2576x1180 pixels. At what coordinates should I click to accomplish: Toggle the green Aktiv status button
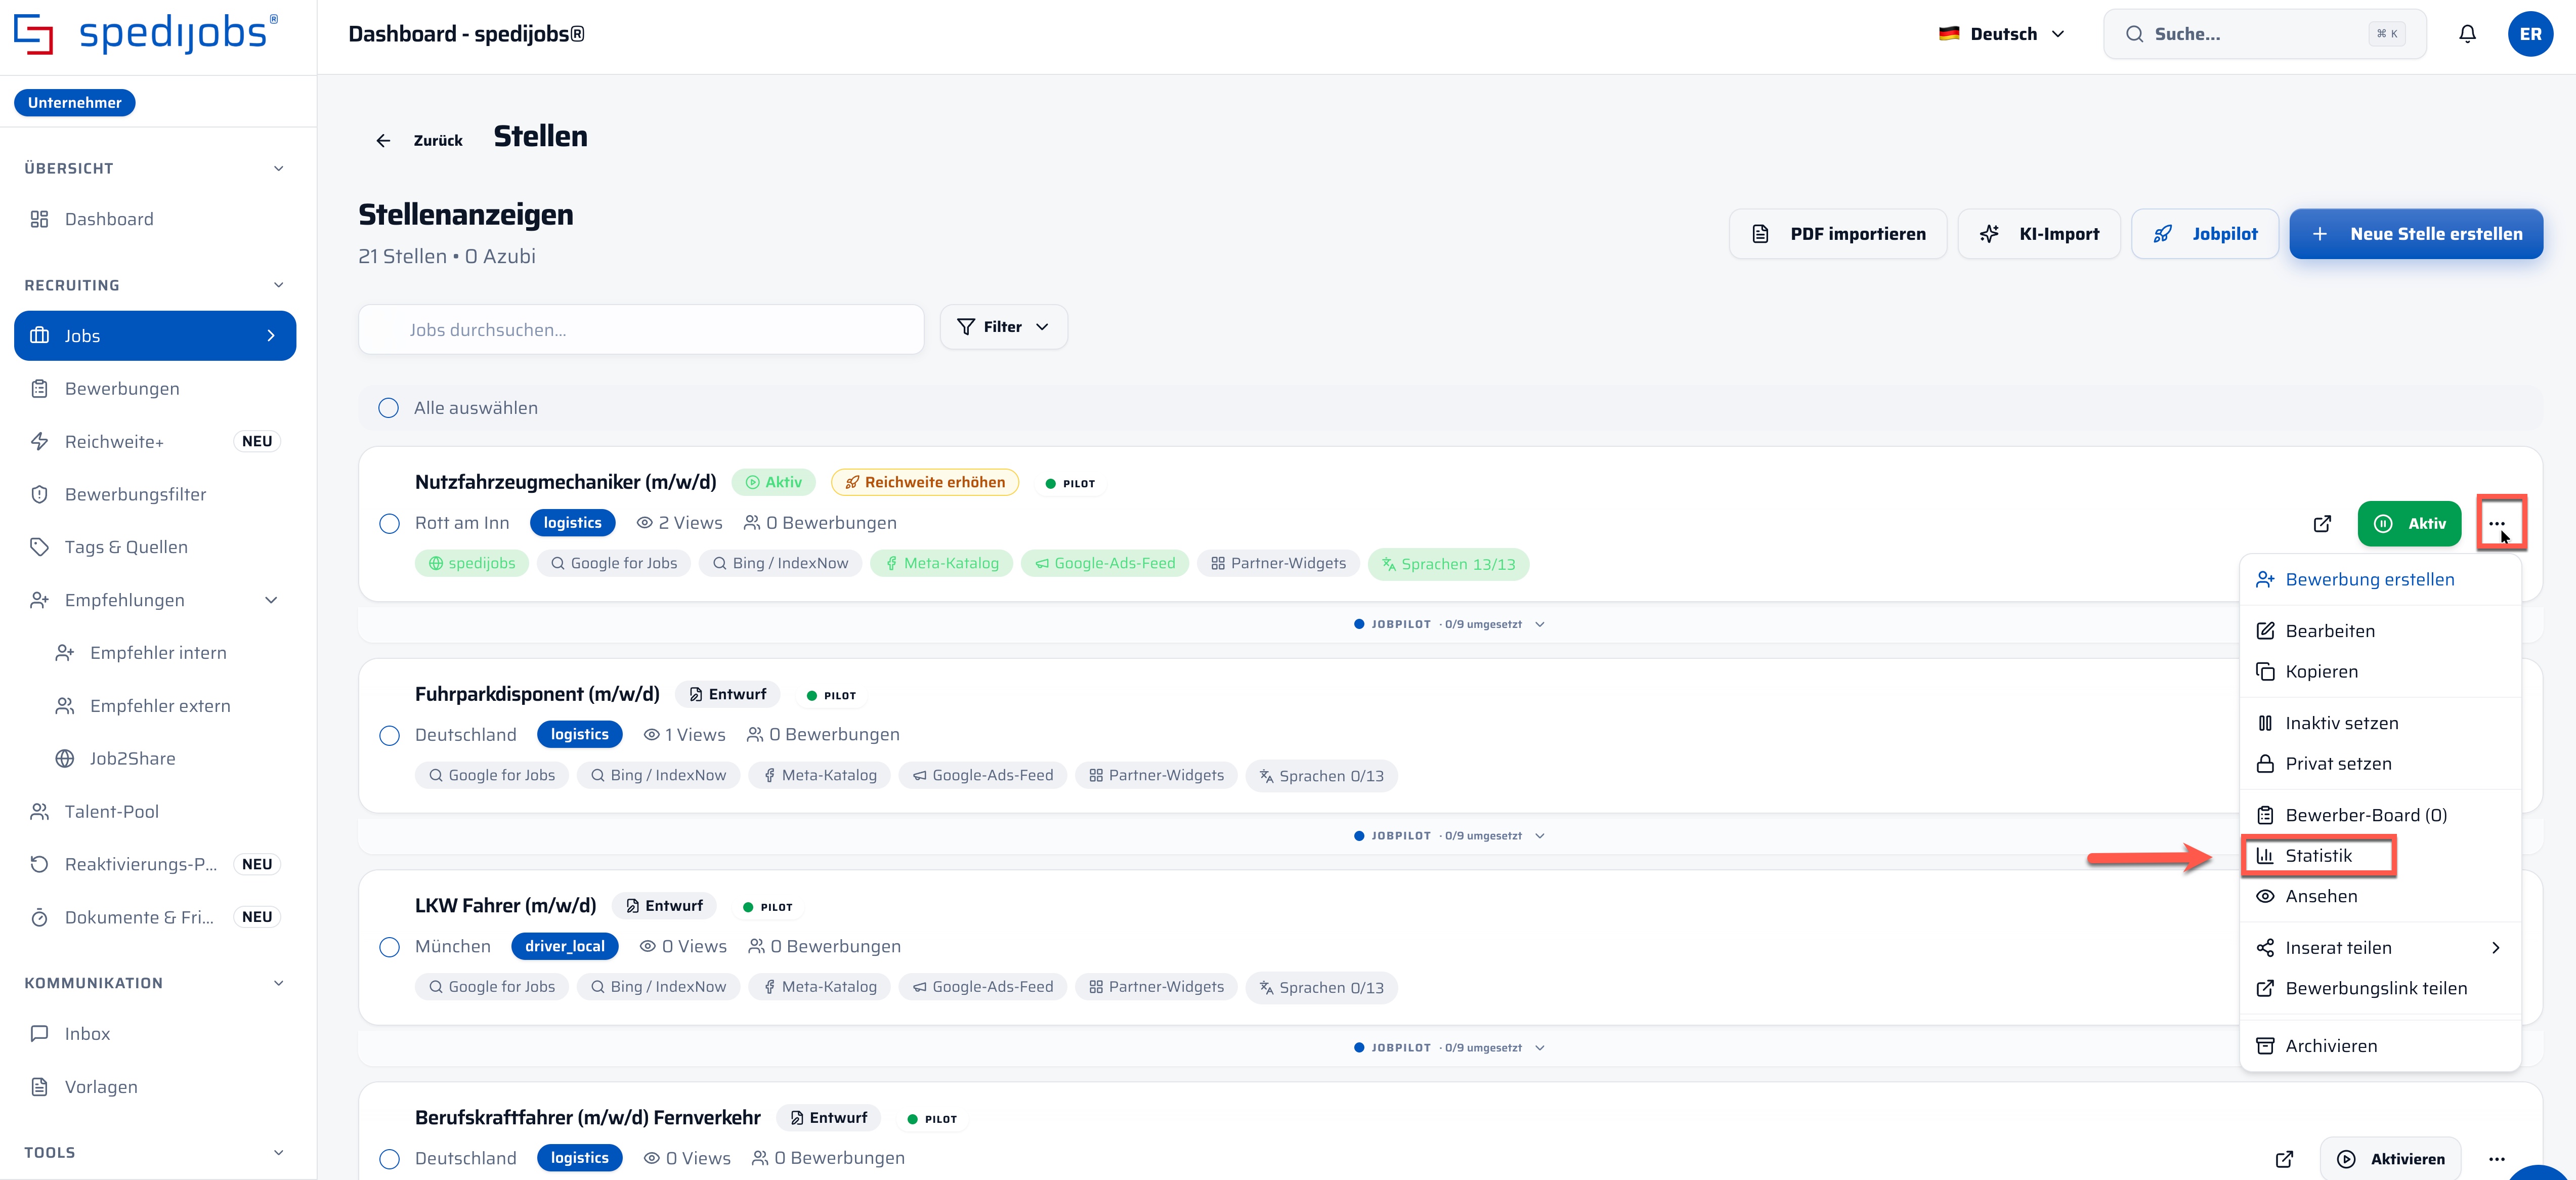point(2409,523)
